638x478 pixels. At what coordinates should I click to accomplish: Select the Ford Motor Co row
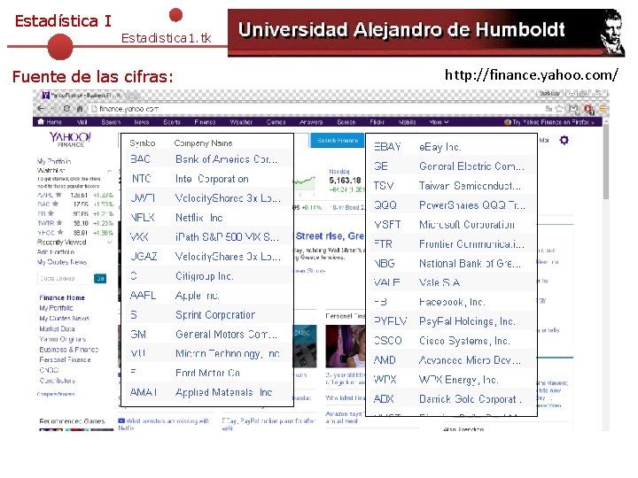[207, 373]
